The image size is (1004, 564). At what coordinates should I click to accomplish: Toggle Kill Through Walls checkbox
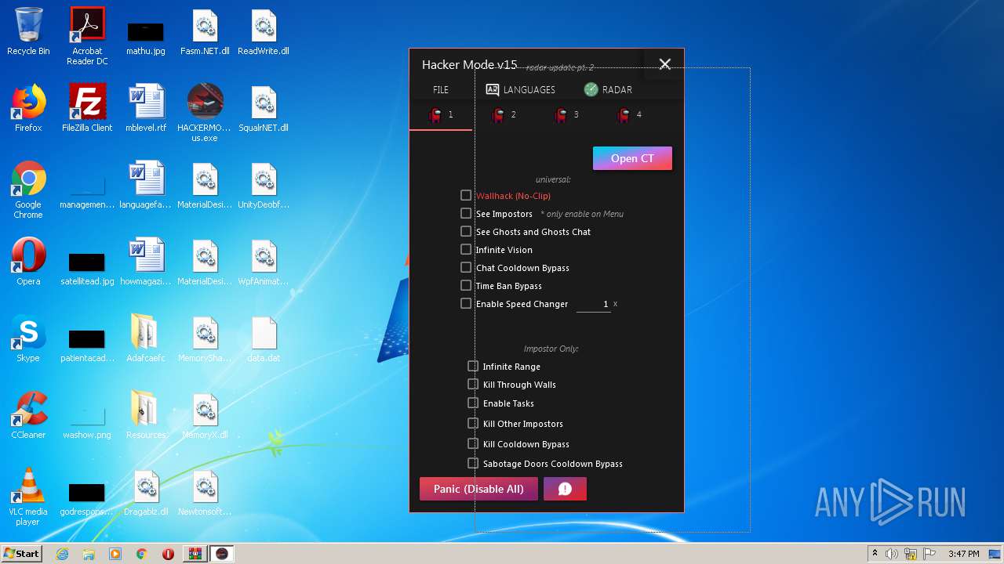click(473, 384)
